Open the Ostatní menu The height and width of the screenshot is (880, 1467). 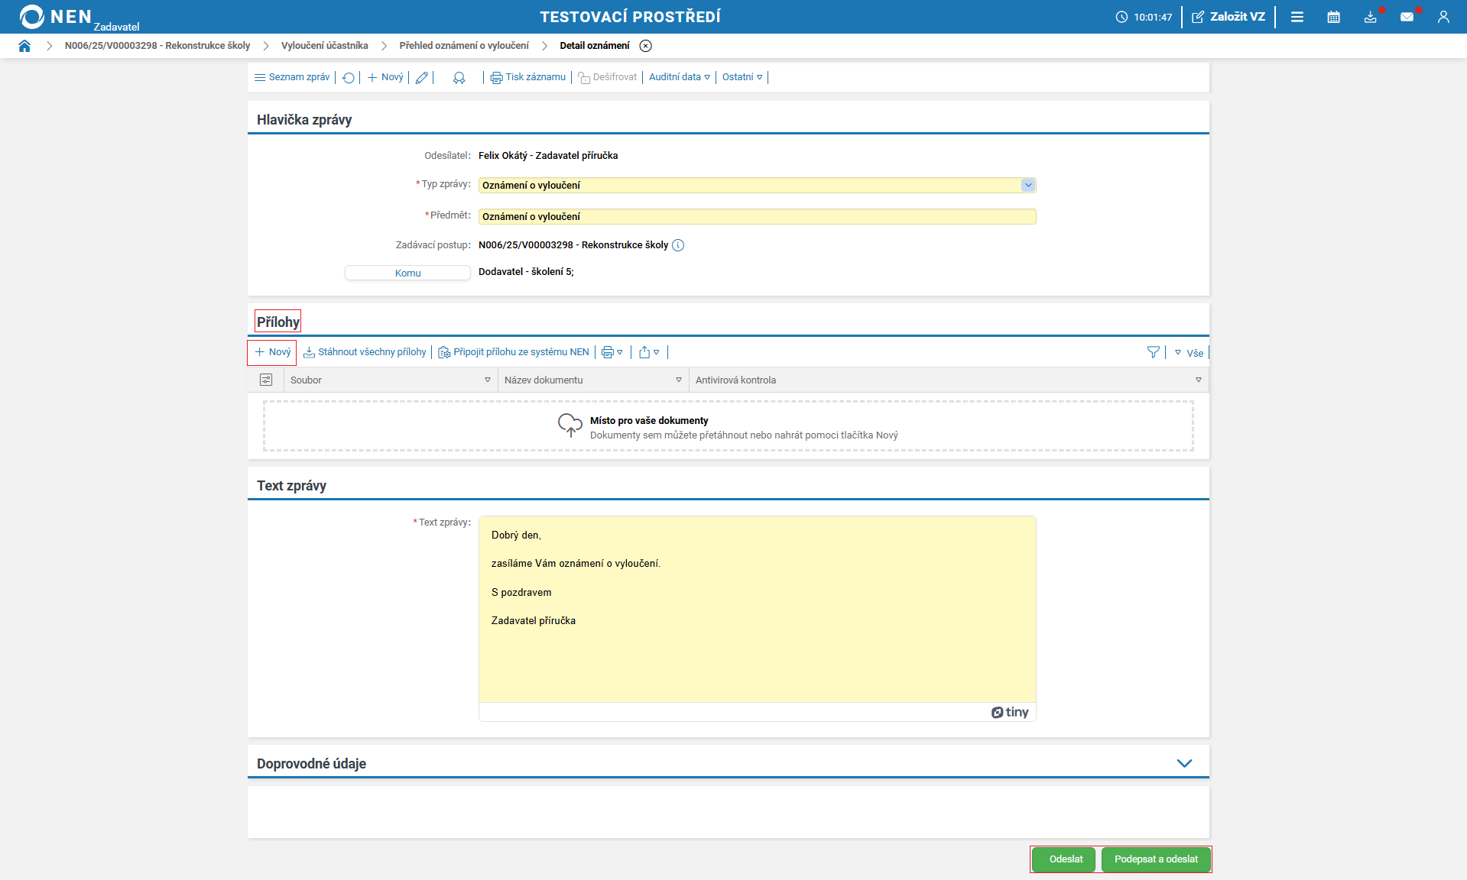[x=742, y=77]
